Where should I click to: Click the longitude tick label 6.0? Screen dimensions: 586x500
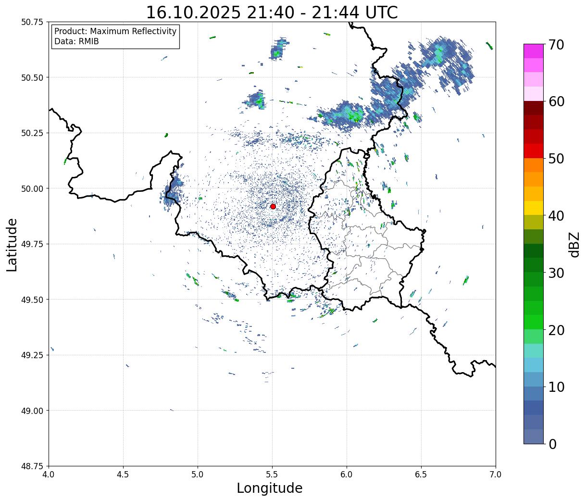[x=347, y=475]
